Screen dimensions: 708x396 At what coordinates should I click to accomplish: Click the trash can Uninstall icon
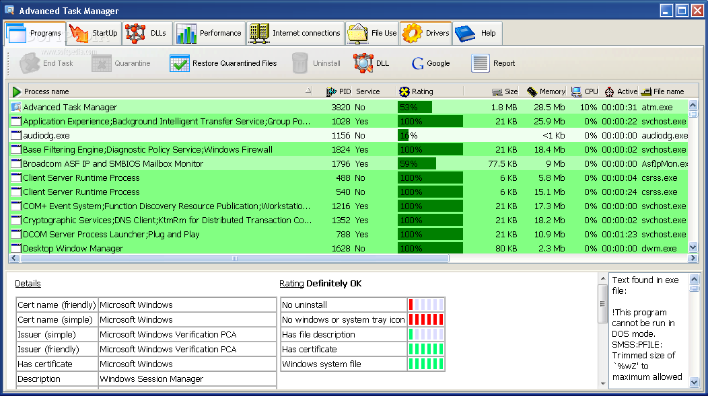tap(299, 63)
